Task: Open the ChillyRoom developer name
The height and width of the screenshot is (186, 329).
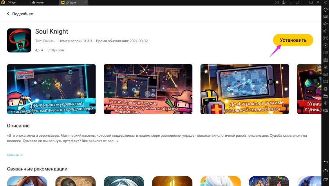Action: click(x=56, y=50)
